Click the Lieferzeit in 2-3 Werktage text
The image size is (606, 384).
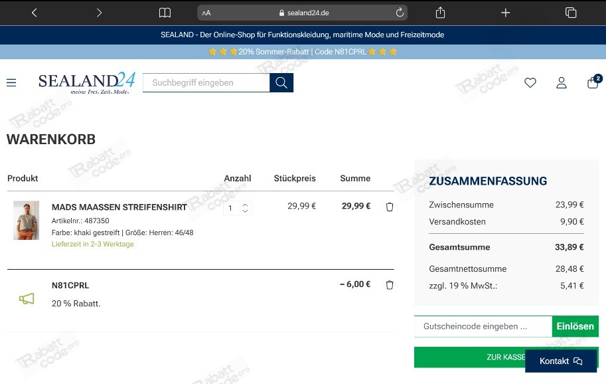point(93,244)
